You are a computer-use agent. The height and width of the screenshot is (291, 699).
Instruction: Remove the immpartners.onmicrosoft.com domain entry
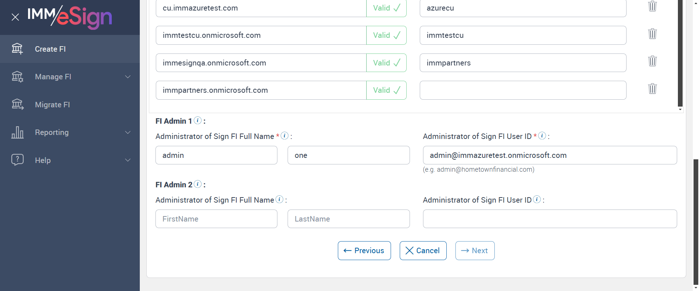(x=652, y=89)
